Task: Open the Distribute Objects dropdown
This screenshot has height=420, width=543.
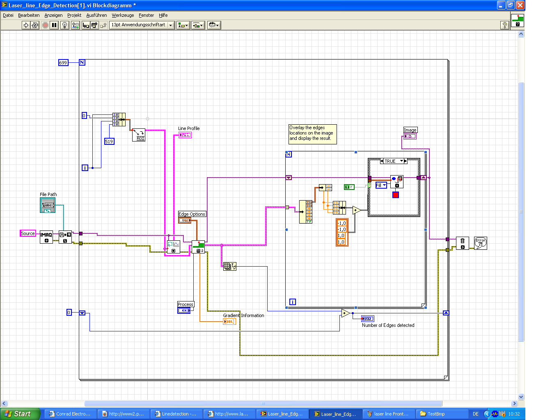Action: 198,25
